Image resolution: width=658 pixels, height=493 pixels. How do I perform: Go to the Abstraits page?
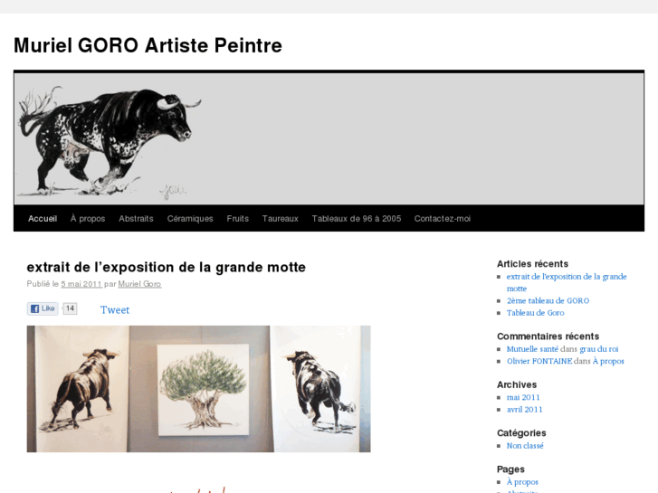[x=136, y=219]
